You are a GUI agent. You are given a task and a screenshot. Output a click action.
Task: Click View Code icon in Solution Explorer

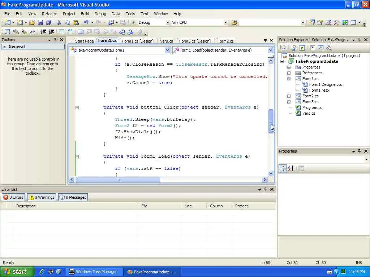[313, 48]
